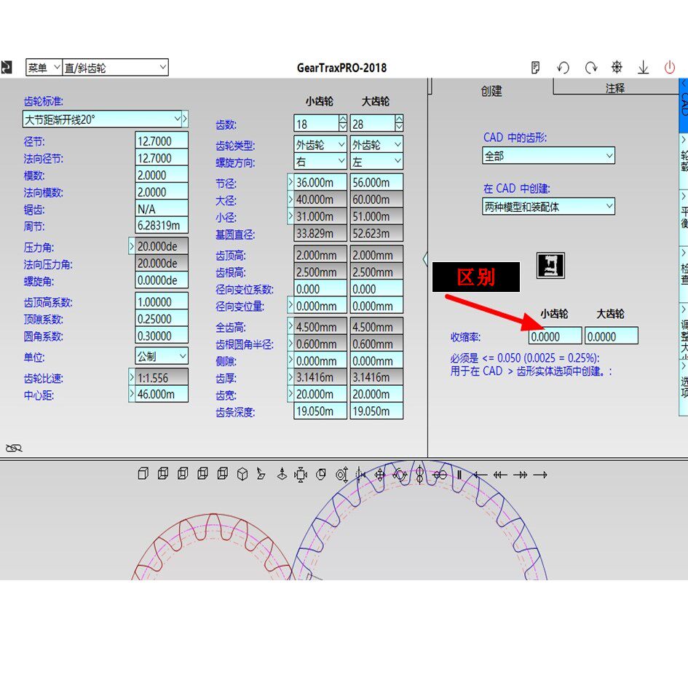This screenshot has width=688, height=688.
Task: Click the ship wheel icon in header
Action: [x=617, y=68]
